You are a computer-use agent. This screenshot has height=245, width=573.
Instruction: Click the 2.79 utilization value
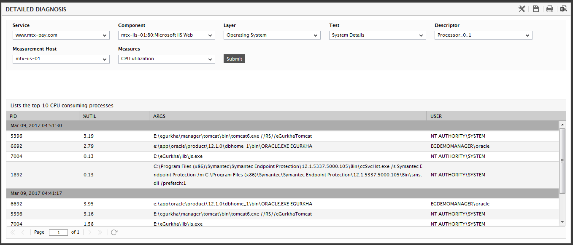[89, 146]
